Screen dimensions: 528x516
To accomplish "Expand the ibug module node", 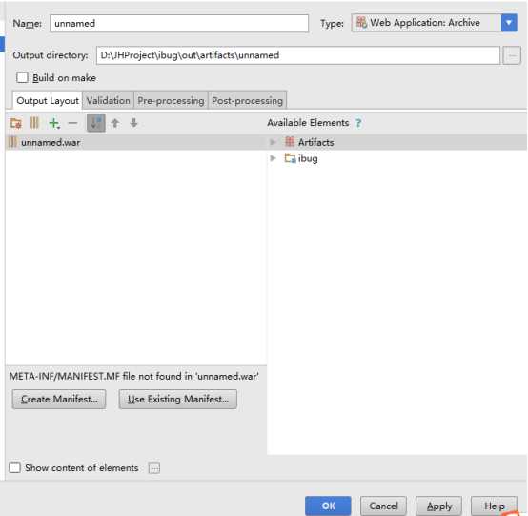I will 273,158.
